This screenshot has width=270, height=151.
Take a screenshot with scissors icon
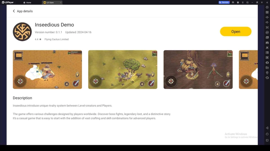(x=267, y=48)
